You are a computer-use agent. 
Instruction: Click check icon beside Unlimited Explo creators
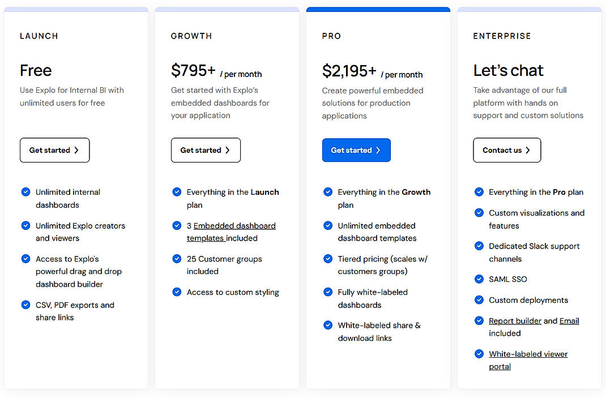click(x=26, y=226)
